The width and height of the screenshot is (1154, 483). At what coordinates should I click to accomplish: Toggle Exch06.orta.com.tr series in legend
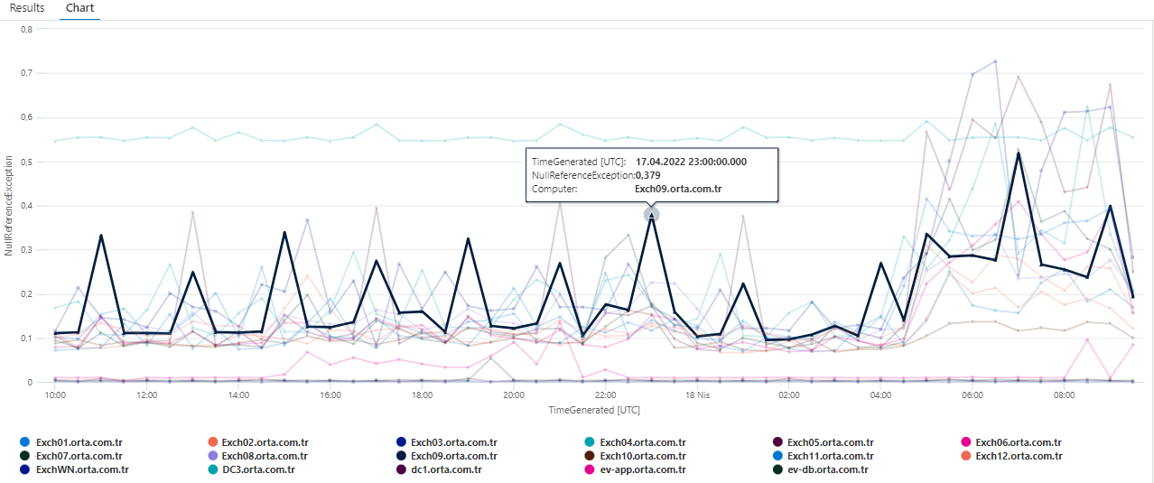1013,442
